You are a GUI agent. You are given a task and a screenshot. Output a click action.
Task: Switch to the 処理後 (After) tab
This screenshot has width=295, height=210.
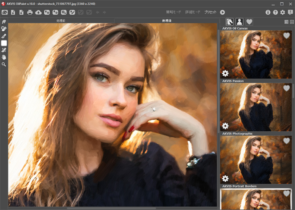(167, 21)
